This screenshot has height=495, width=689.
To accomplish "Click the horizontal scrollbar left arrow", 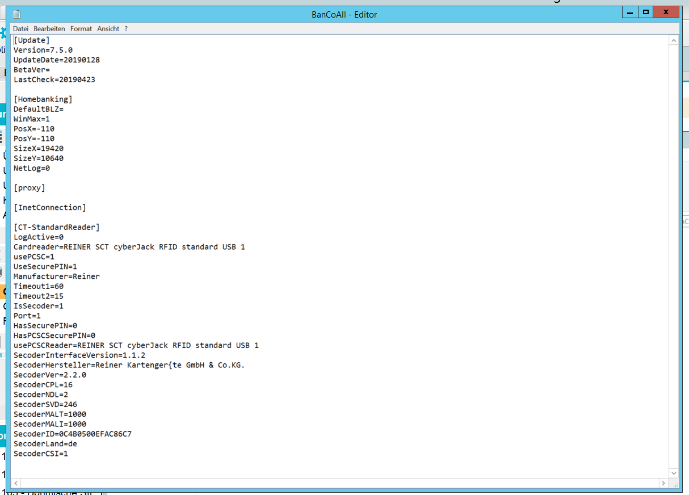I will pyautogui.click(x=16, y=483).
